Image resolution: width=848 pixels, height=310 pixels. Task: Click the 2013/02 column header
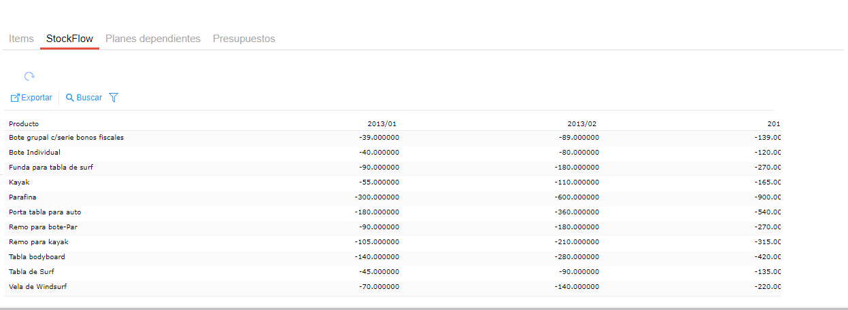[581, 123]
